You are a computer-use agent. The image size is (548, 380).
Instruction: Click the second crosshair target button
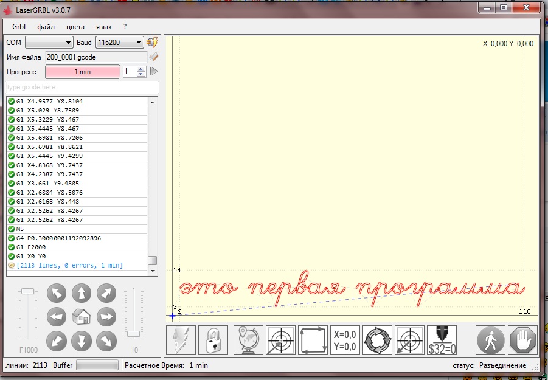(409, 340)
